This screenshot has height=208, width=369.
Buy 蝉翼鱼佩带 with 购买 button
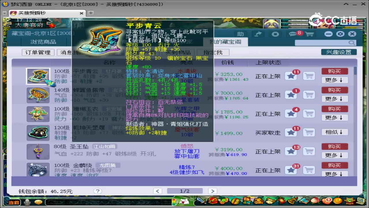pos(335,90)
